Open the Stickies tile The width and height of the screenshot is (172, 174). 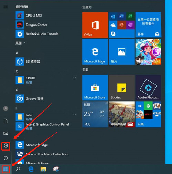(121, 88)
